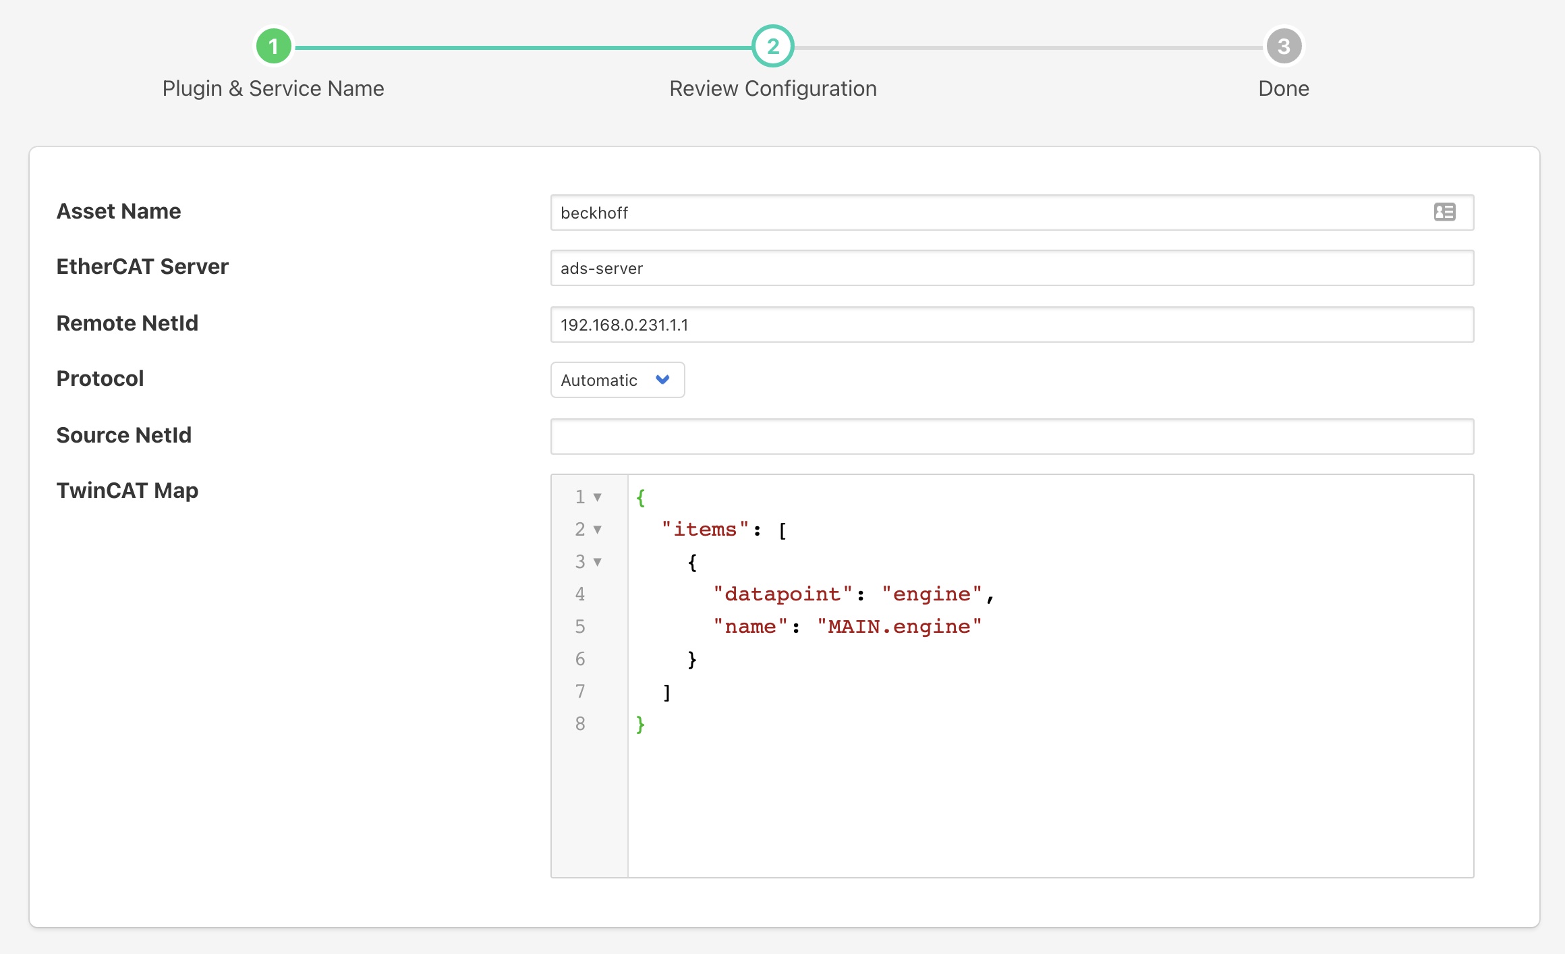Screen dimensions: 1565x954
Task: Click the empty Source NetId field
Action: 1012,437
